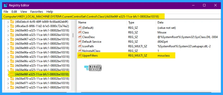Select folder icon of {4d36e96d-e325-11ce-bfc1-08002be10318}
Image resolution: width=223 pixels, height=95 pixels.
pos(12,66)
